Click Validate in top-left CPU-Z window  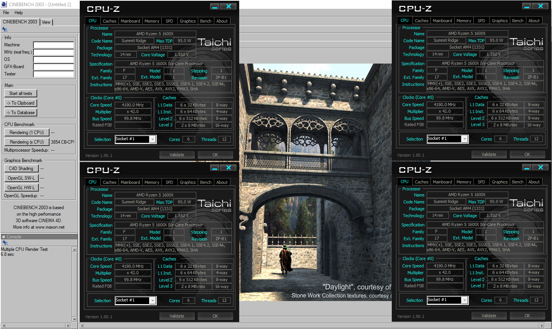click(x=177, y=155)
